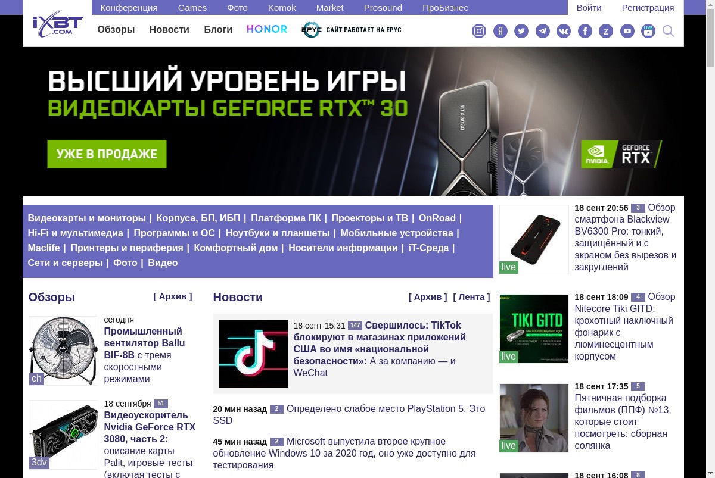This screenshot has width=715, height=478.
Task: Open Корпуса, БП, ИБП category
Action: tap(198, 218)
